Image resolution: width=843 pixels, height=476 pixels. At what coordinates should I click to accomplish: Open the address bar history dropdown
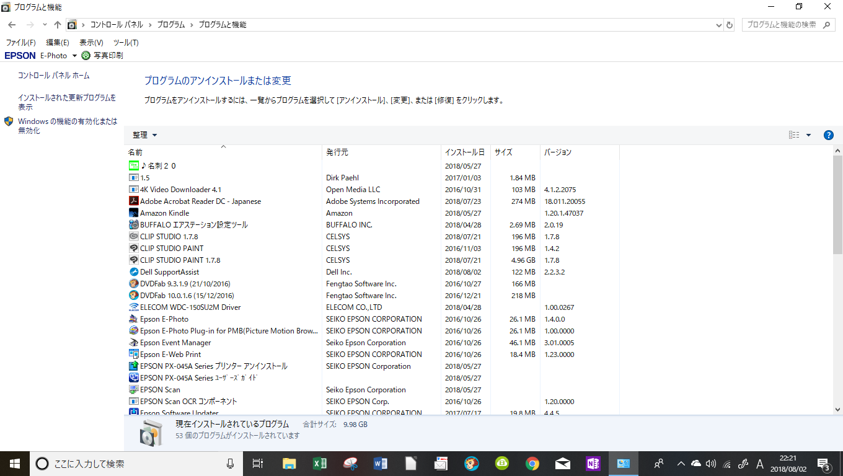(718, 25)
